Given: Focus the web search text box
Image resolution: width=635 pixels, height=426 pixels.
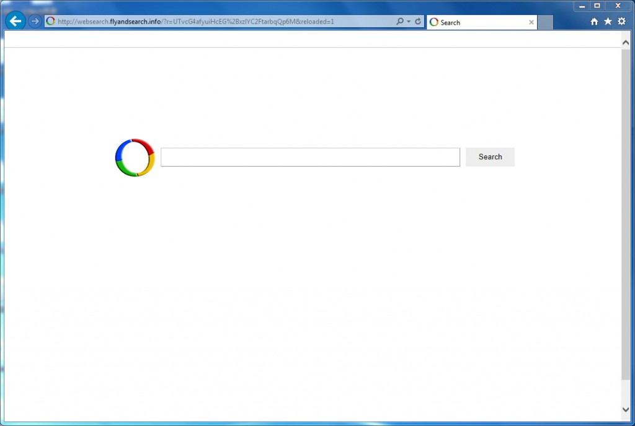Looking at the screenshot, I should 310,157.
